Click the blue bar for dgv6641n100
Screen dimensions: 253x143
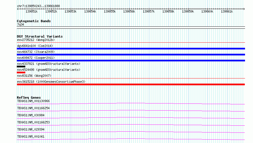131,49
